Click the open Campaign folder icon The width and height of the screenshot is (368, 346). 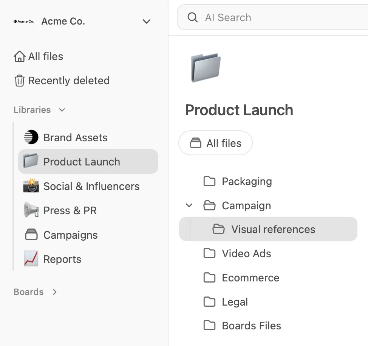[209, 205]
